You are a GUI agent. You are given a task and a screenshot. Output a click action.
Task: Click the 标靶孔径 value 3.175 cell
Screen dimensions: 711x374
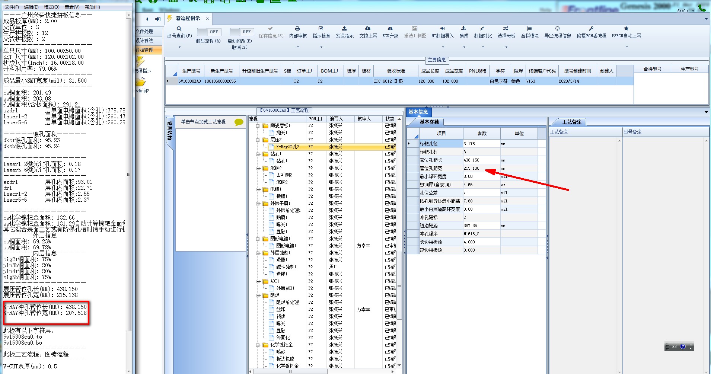(482, 144)
